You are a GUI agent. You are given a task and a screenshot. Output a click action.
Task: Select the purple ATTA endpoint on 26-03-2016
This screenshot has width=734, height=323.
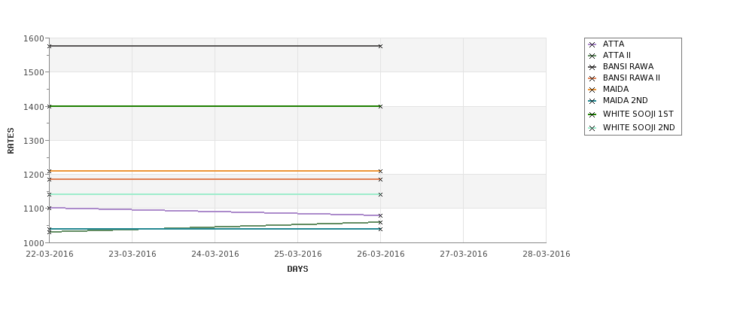coord(380,215)
